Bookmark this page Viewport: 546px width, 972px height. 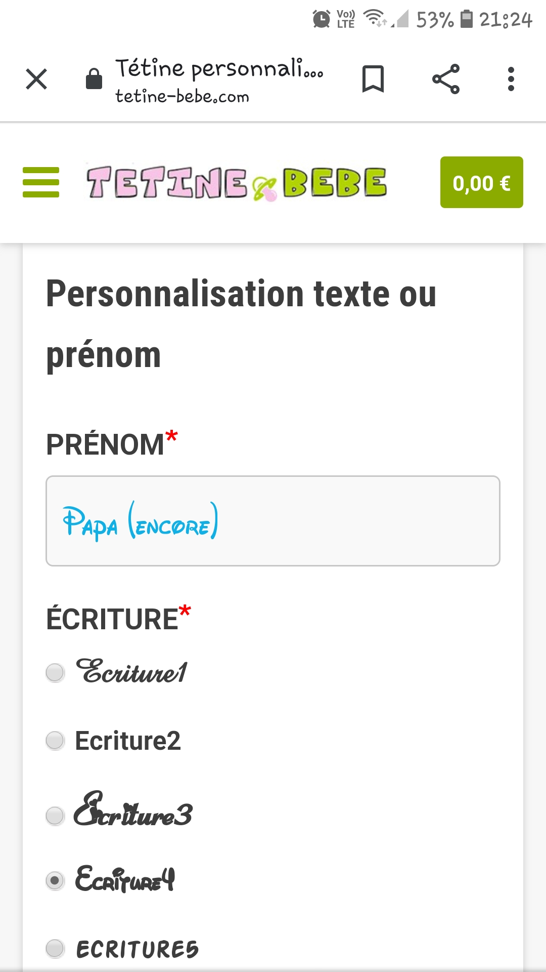pyautogui.click(x=373, y=79)
